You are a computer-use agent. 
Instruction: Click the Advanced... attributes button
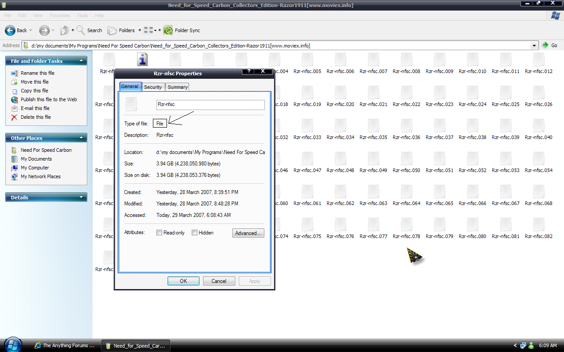pyautogui.click(x=249, y=233)
